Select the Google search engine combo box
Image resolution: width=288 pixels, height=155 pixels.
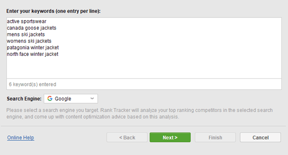[71, 99]
